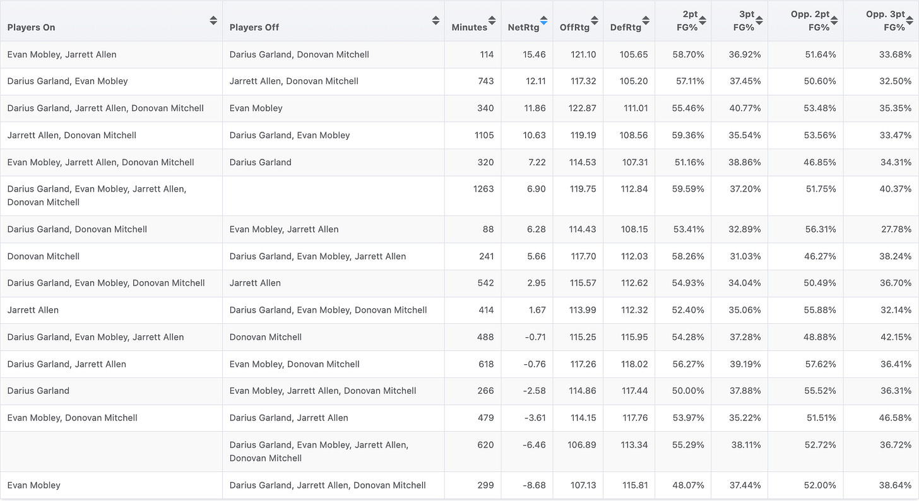Sort by OffRtg column arrows
This screenshot has width=919, height=501.
595,21
